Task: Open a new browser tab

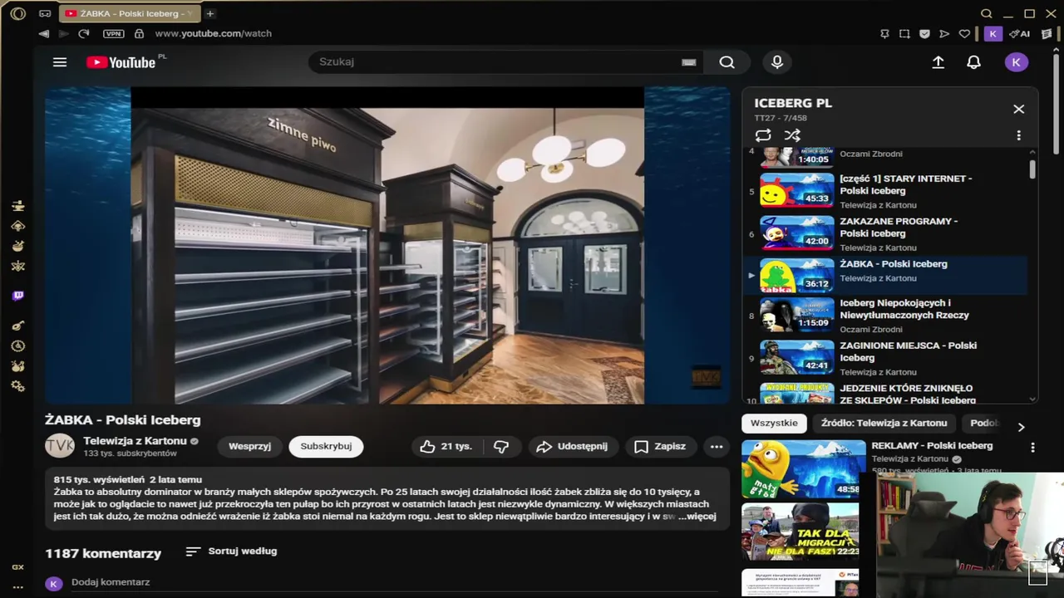Action: click(209, 13)
